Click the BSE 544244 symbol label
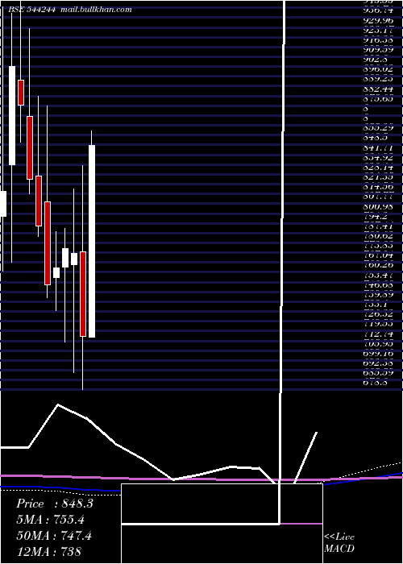Screen dimensions: 403x564 pyautogui.click(x=31, y=10)
